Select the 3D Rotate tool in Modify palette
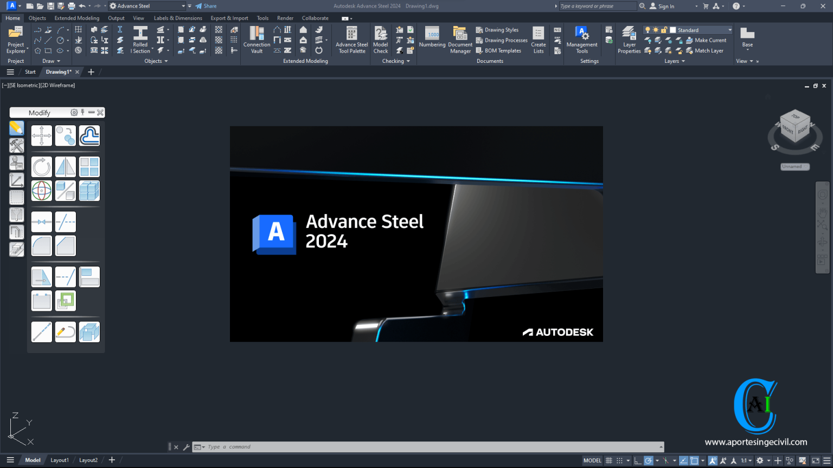This screenshot has width=833, height=468. click(42, 191)
